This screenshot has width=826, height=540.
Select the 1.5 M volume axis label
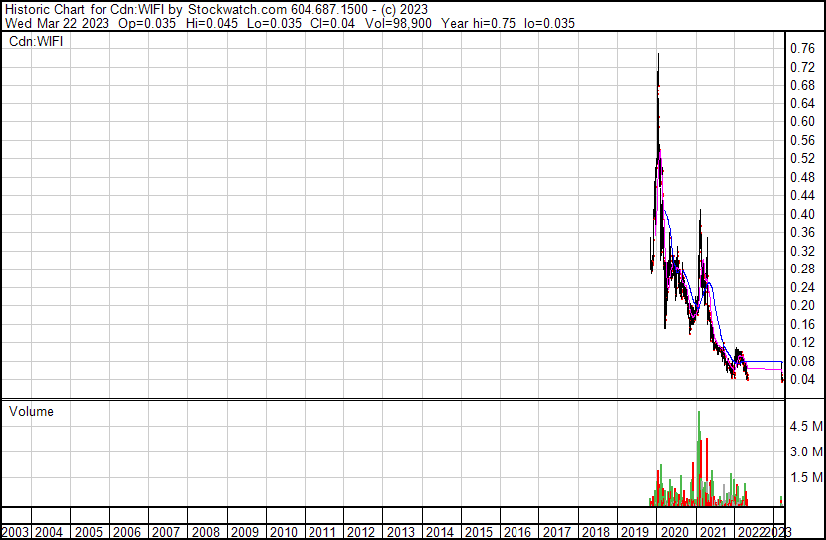point(805,478)
